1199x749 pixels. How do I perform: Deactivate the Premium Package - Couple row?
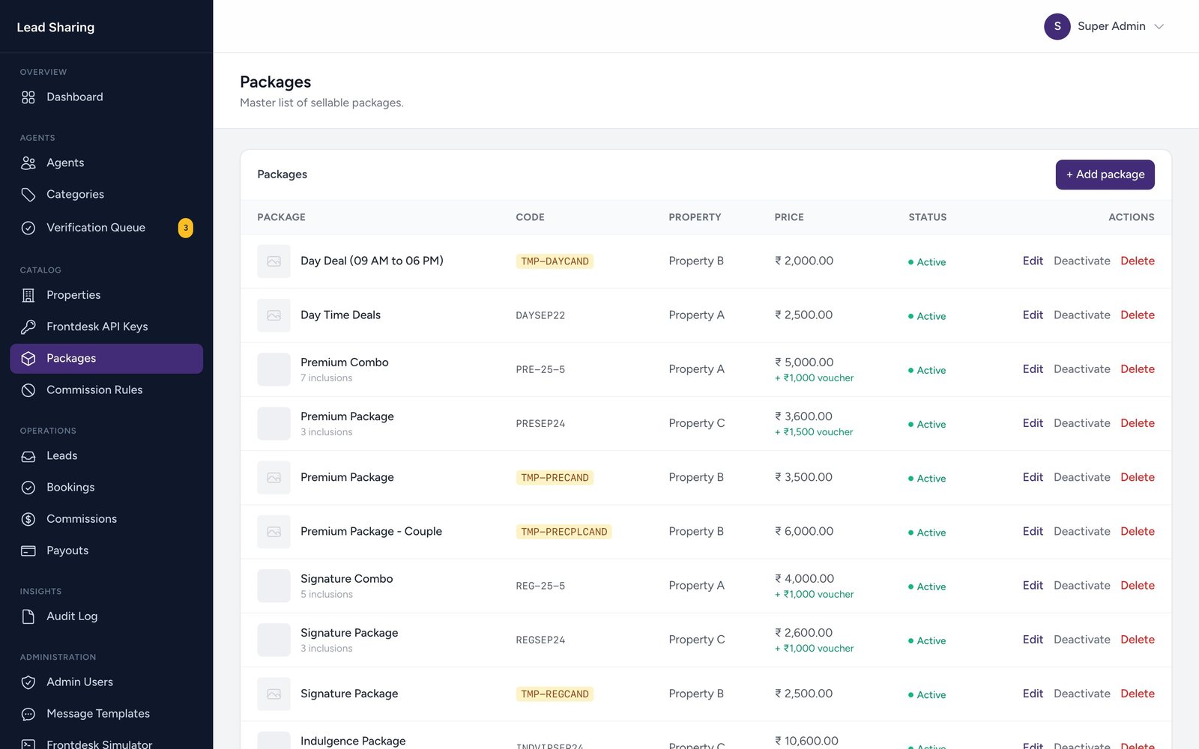pyautogui.click(x=1081, y=531)
